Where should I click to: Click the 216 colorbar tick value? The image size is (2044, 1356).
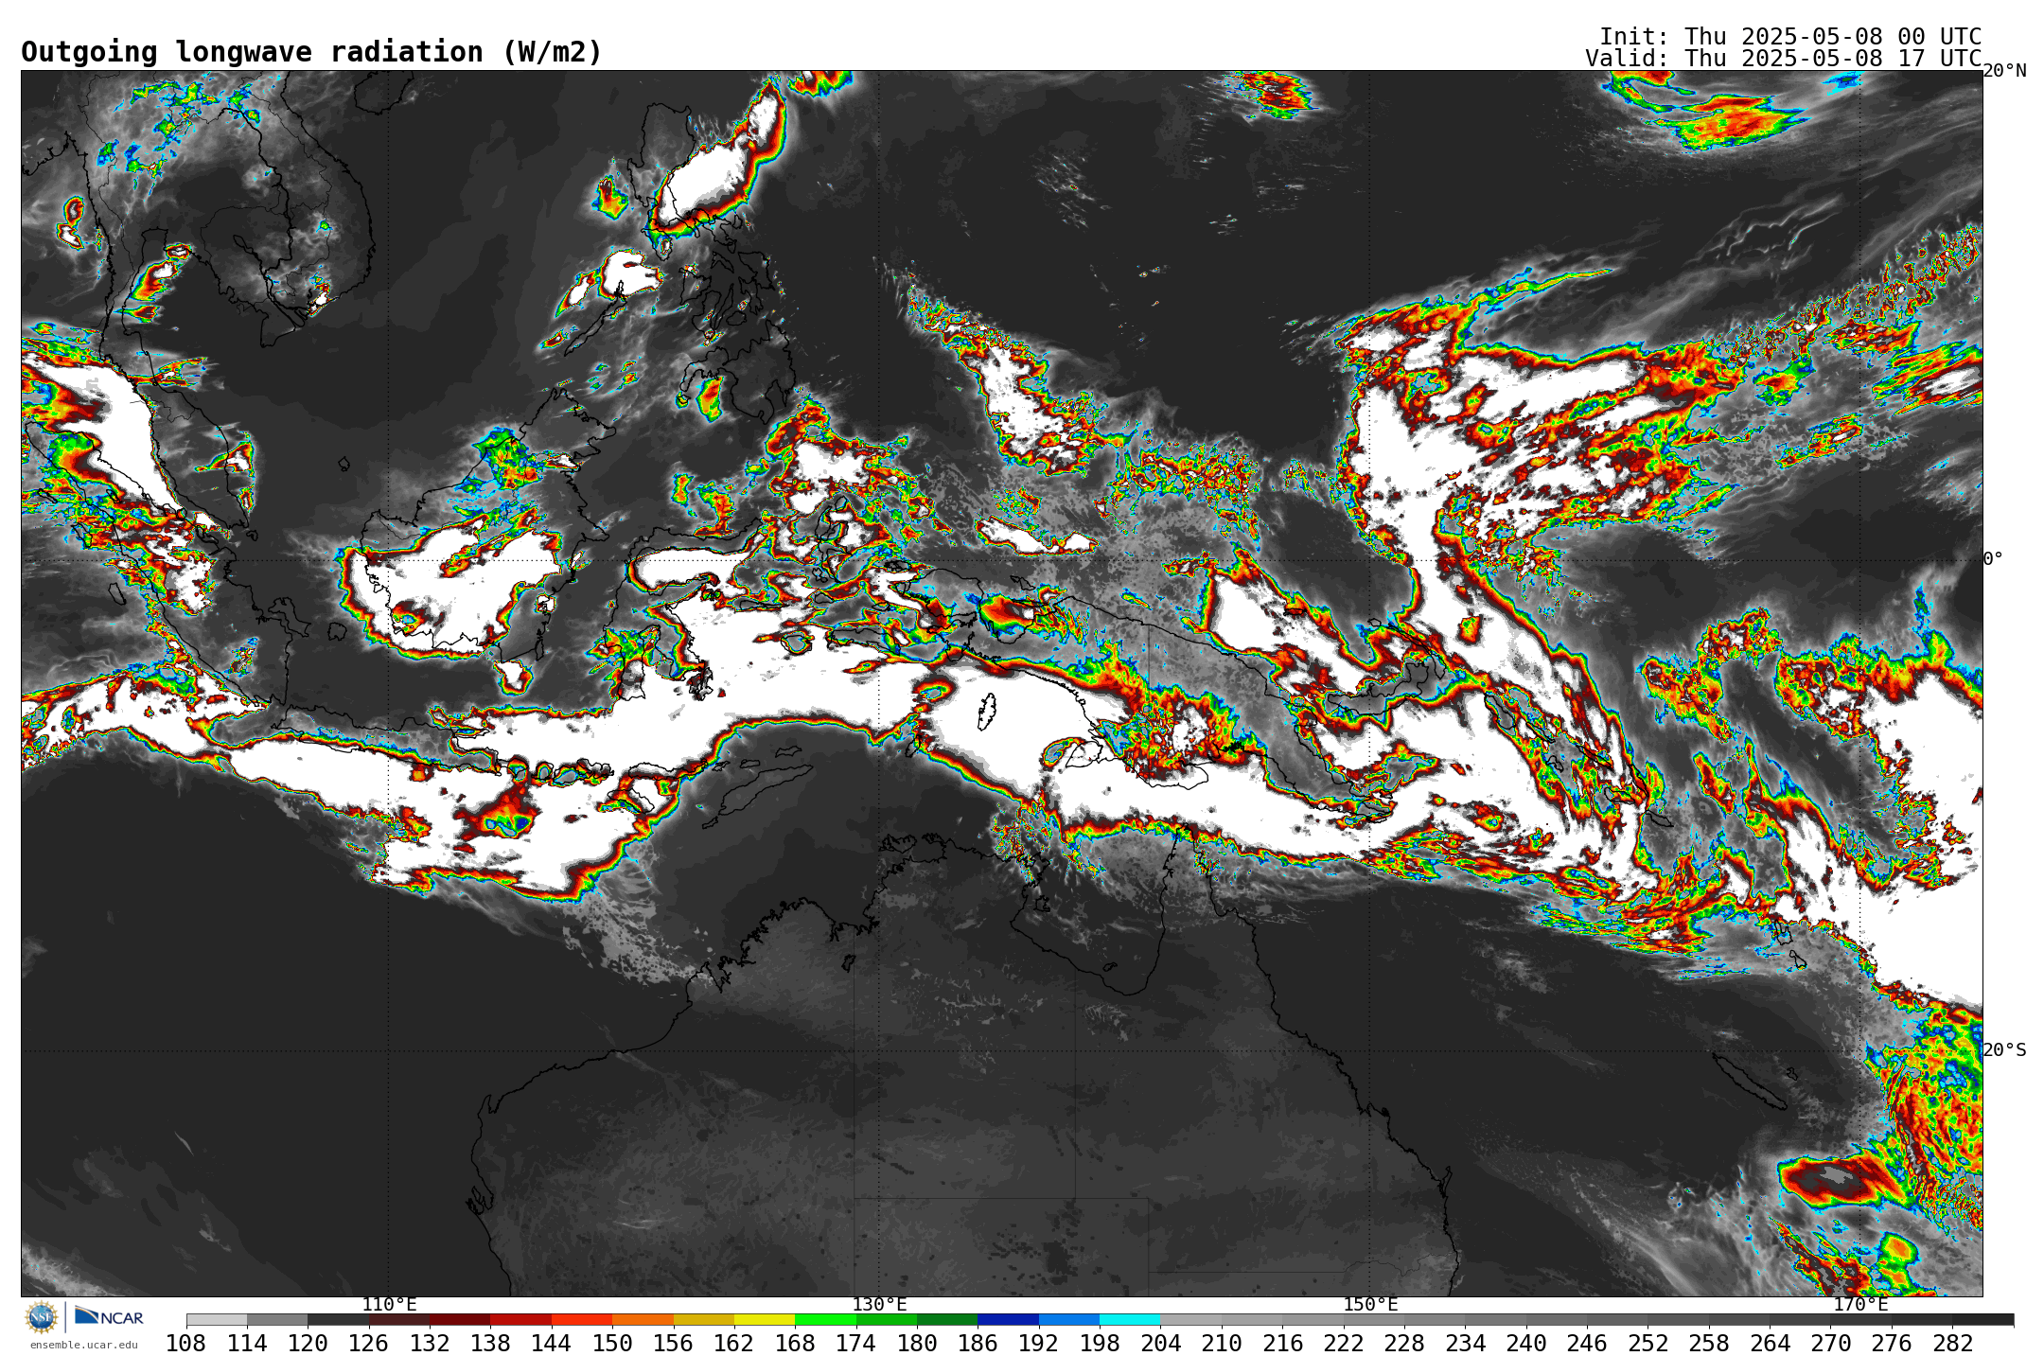click(x=1282, y=1344)
